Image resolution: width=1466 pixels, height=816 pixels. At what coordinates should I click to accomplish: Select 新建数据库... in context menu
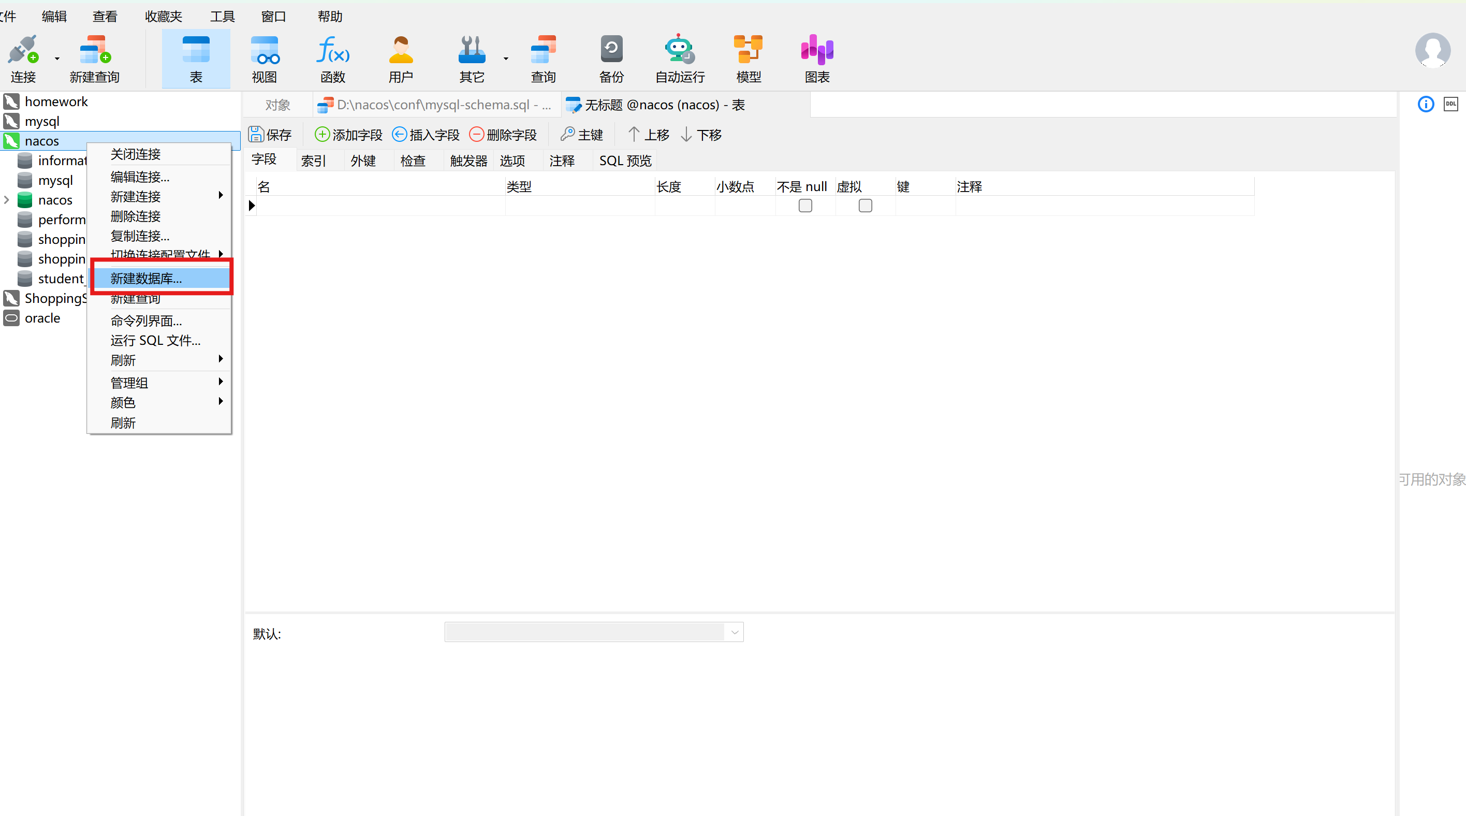pyautogui.click(x=146, y=278)
